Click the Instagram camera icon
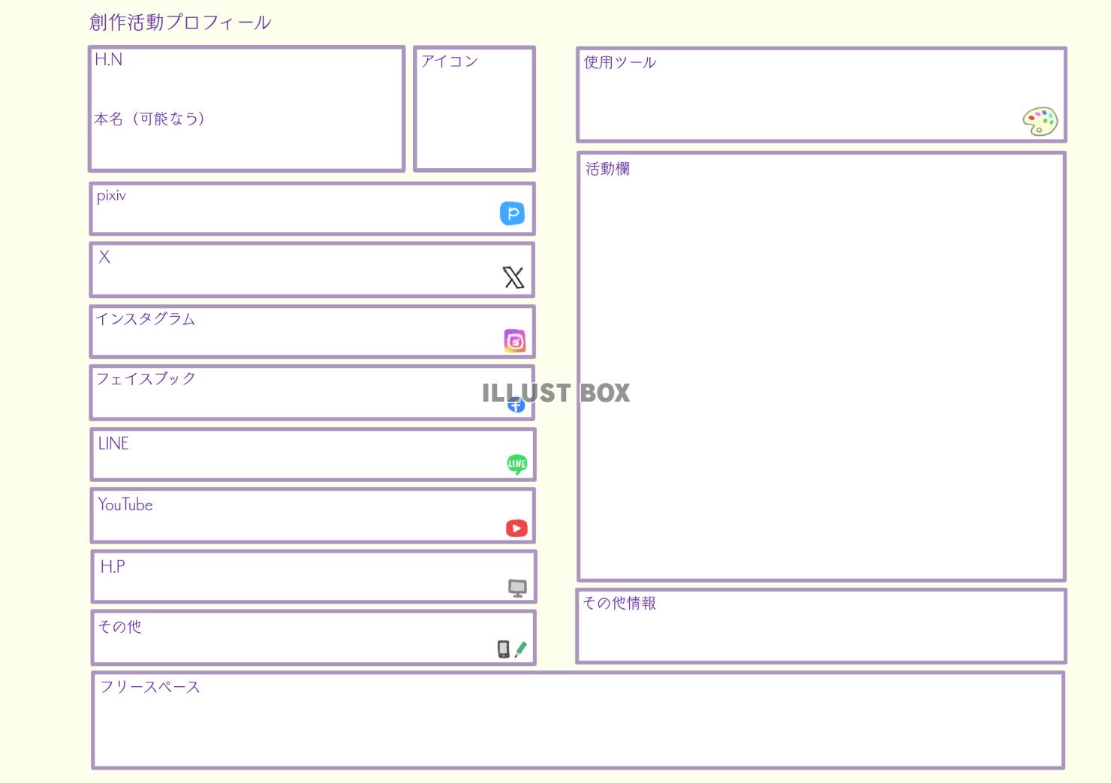The image size is (1111, 783). [x=514, y=341]
